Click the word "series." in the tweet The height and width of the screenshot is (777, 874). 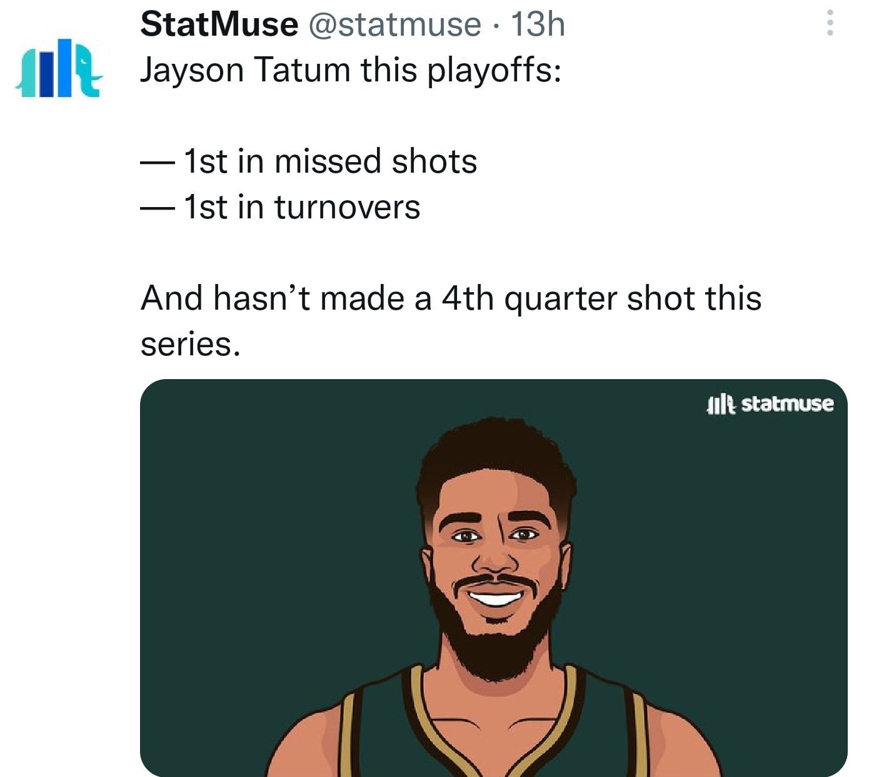click(190, 343)
